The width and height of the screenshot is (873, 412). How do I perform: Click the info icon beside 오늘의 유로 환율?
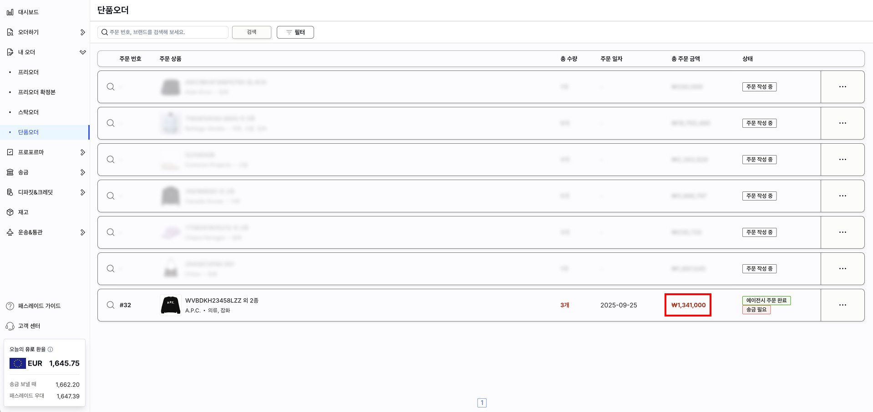coord(51,349)
